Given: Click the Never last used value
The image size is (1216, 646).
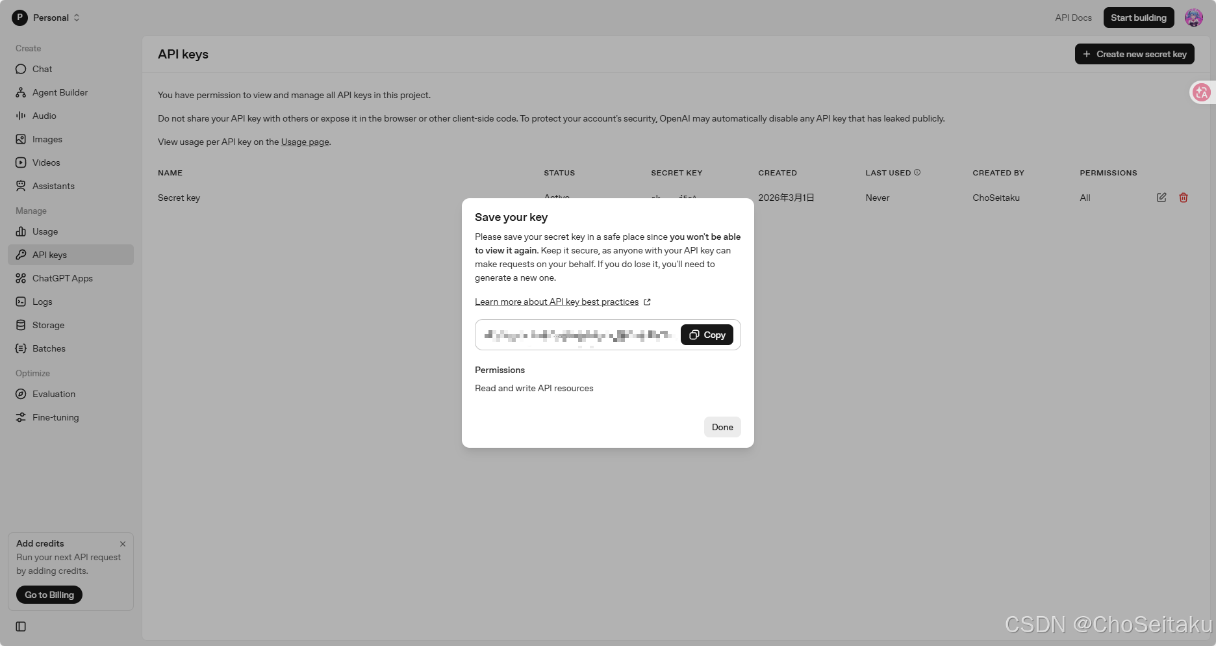Looking at the screenshot, I should [877, 198].
